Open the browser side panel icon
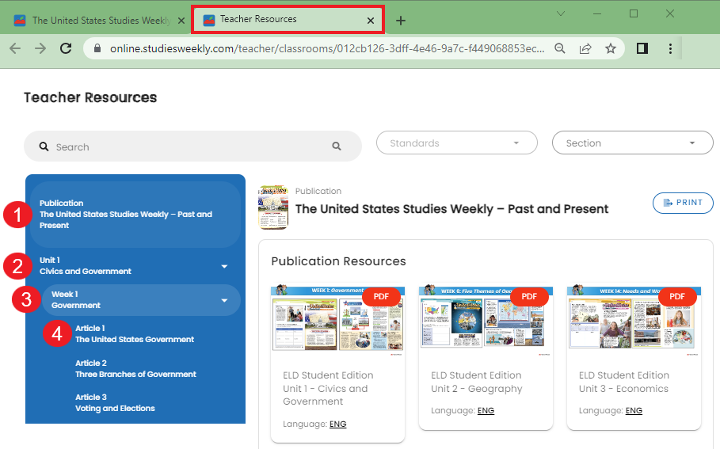The image size is (720, 449). pyautogui.click(x=642, y=48)
